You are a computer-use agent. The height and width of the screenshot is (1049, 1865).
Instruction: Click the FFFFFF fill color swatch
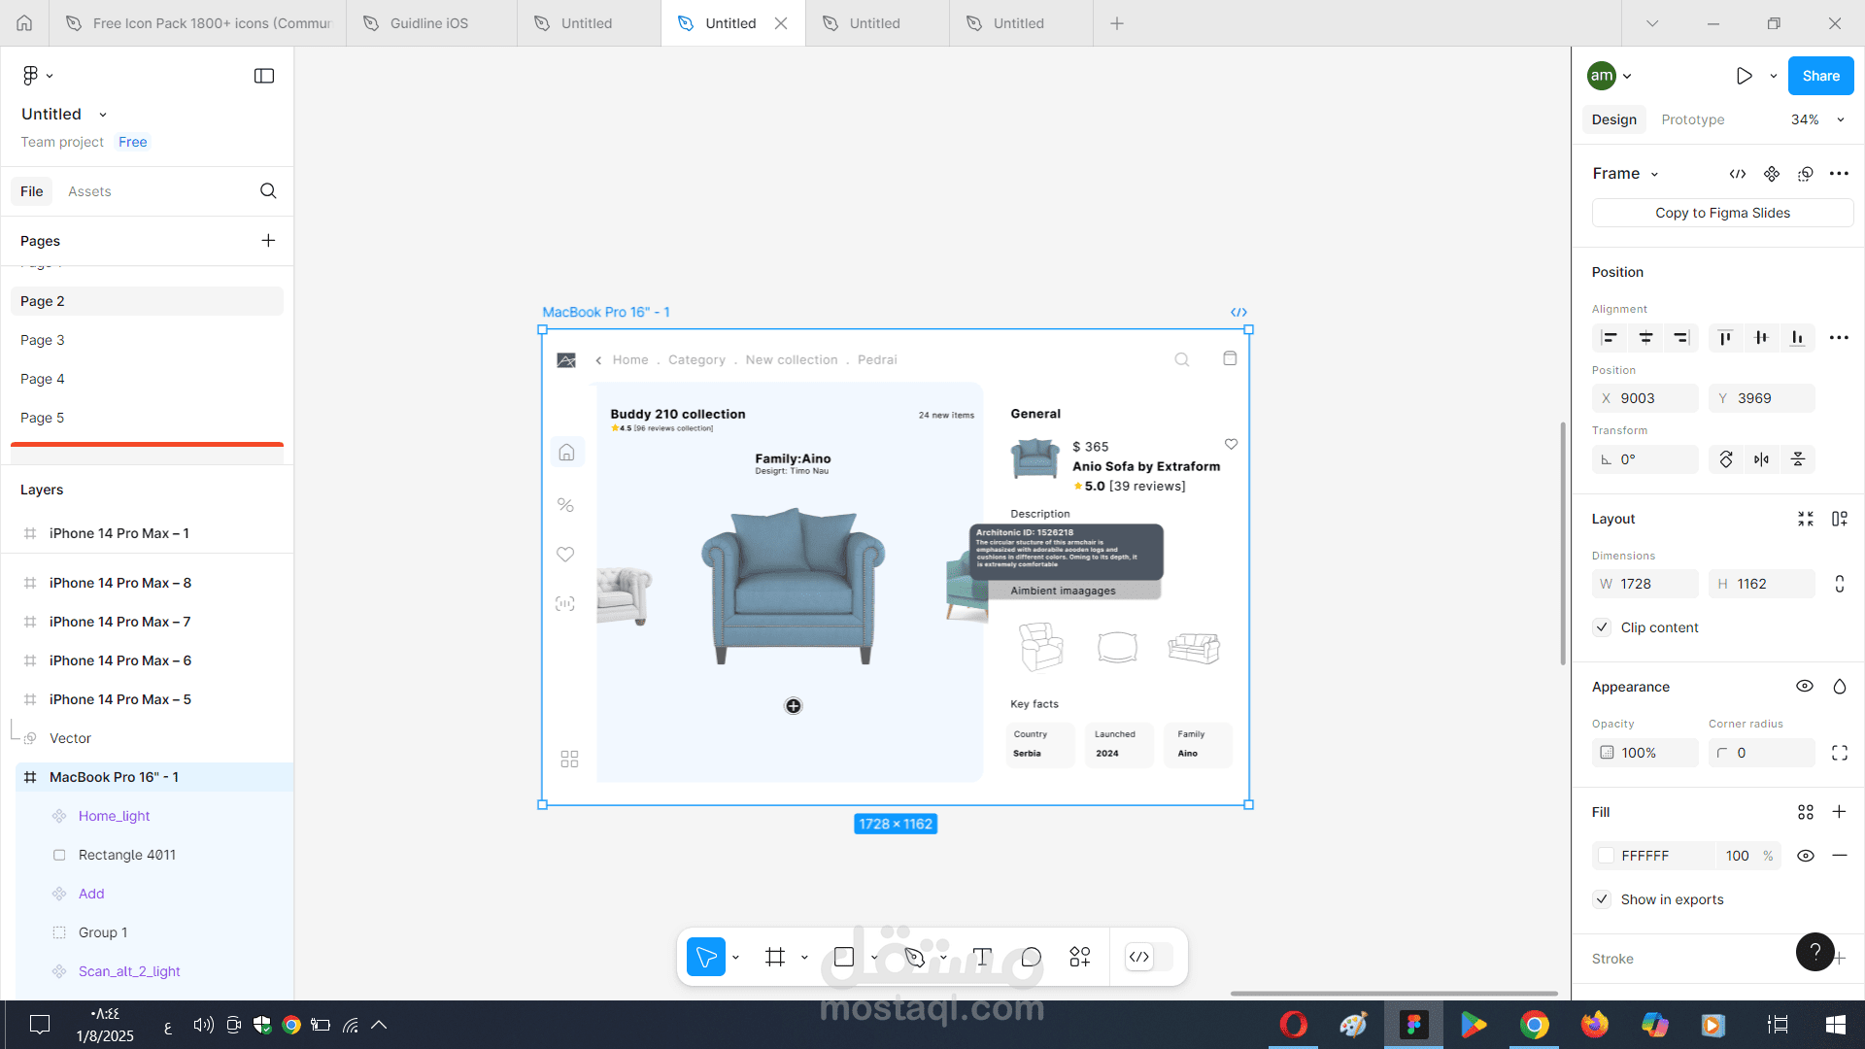coord(1607,856)
